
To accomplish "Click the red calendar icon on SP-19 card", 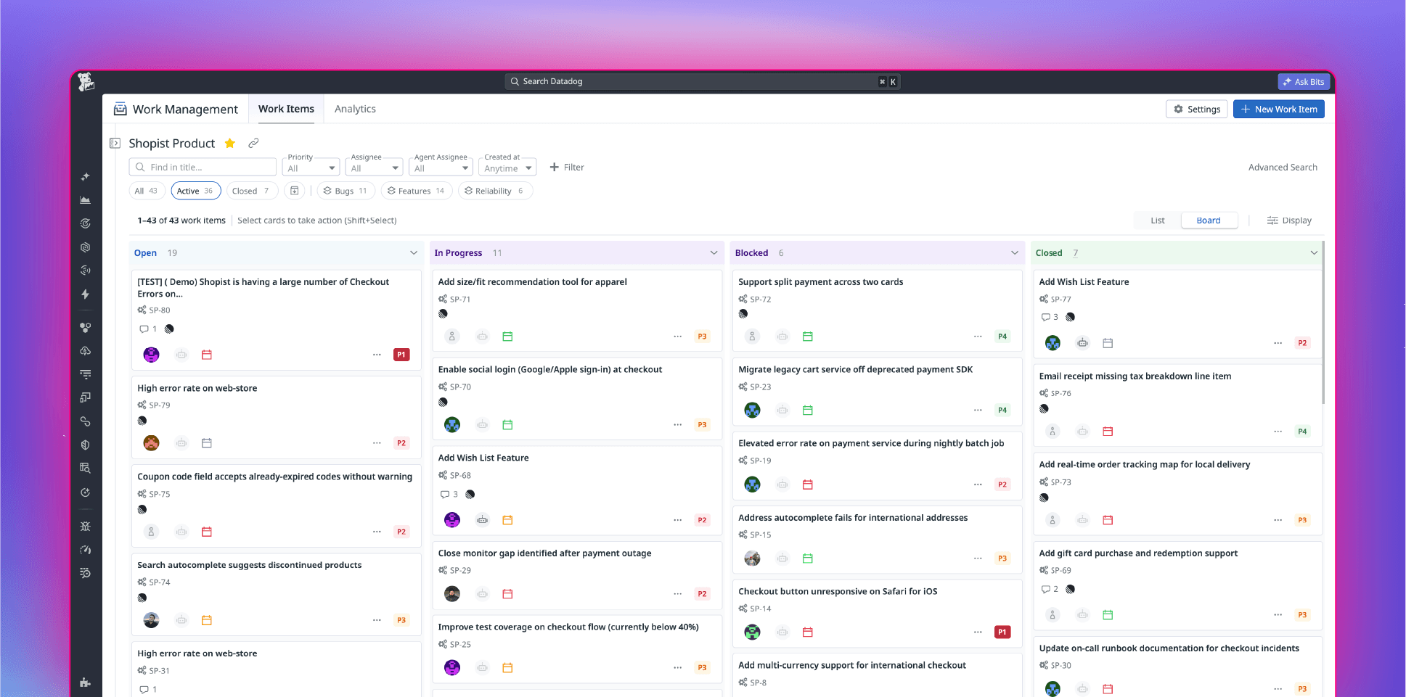I will click(808, 484).
